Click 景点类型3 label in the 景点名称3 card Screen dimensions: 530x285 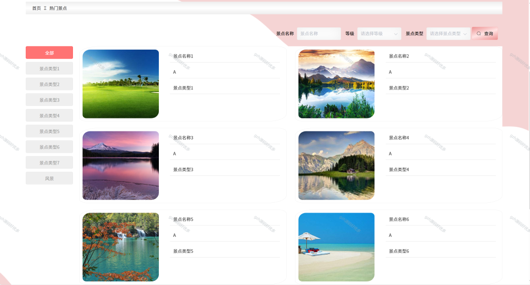(x=183, y=170)
